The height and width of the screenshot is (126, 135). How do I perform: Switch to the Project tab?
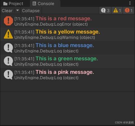pos(13,4)
